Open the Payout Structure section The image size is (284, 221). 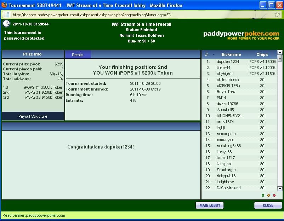tap(33, 116)
